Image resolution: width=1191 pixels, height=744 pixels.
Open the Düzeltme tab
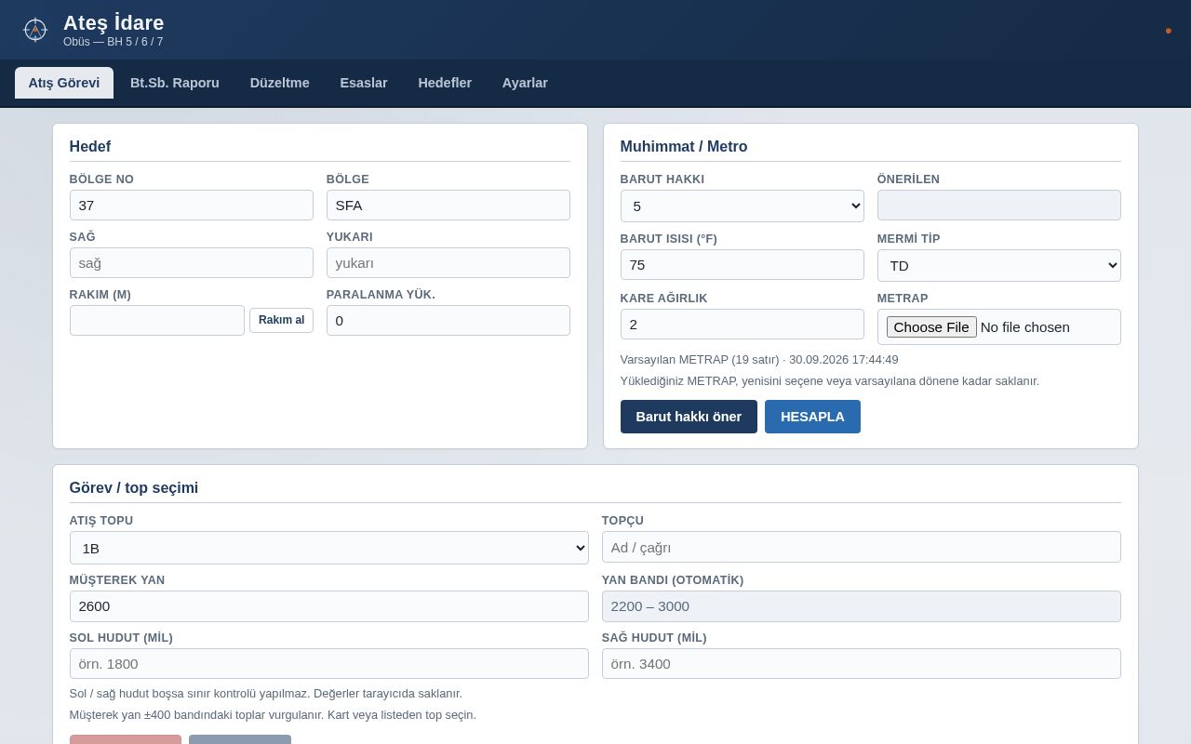(x=280, y=83)
